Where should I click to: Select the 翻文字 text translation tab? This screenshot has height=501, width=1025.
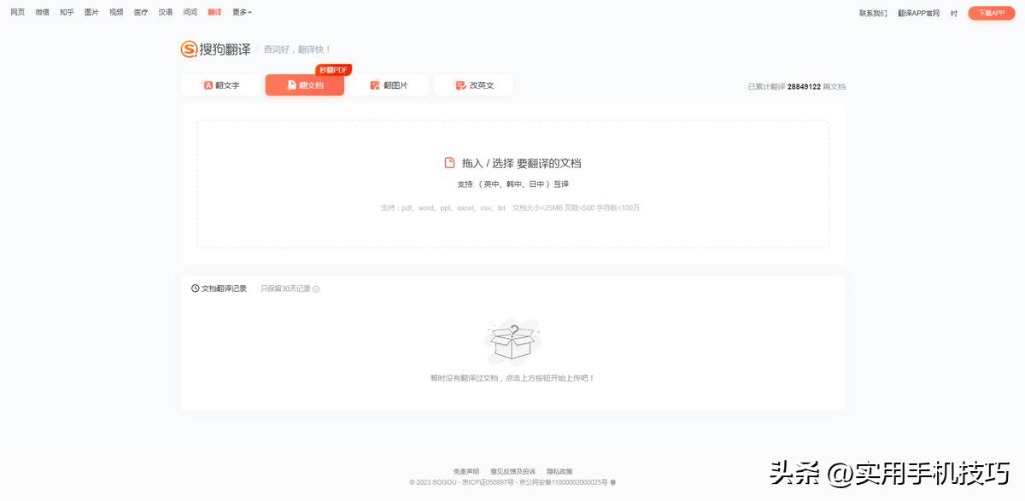pyautogui.click(x=220, y=85)
